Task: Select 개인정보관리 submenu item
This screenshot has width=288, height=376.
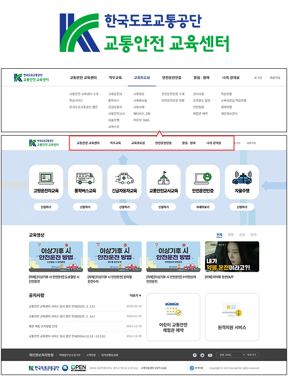Action: pos(229,113)
